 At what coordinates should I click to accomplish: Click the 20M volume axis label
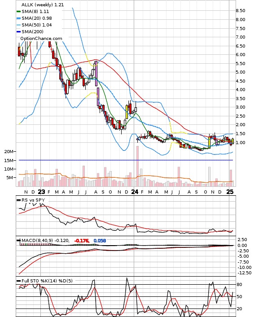(9, 152)
